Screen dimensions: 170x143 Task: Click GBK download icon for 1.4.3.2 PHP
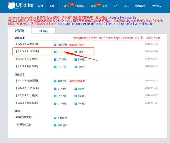[x=76, y=89]
